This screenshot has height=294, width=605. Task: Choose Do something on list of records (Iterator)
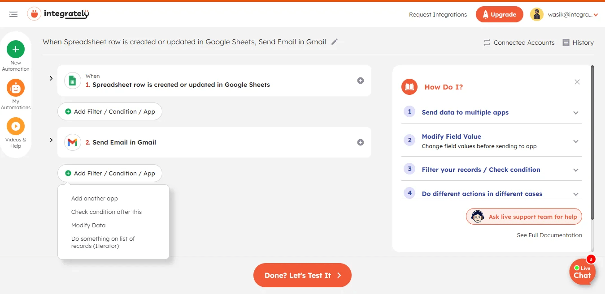coord(103,242)
